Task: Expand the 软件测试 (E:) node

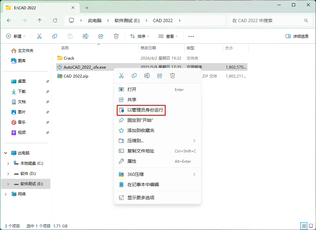Action: point(8,184)
